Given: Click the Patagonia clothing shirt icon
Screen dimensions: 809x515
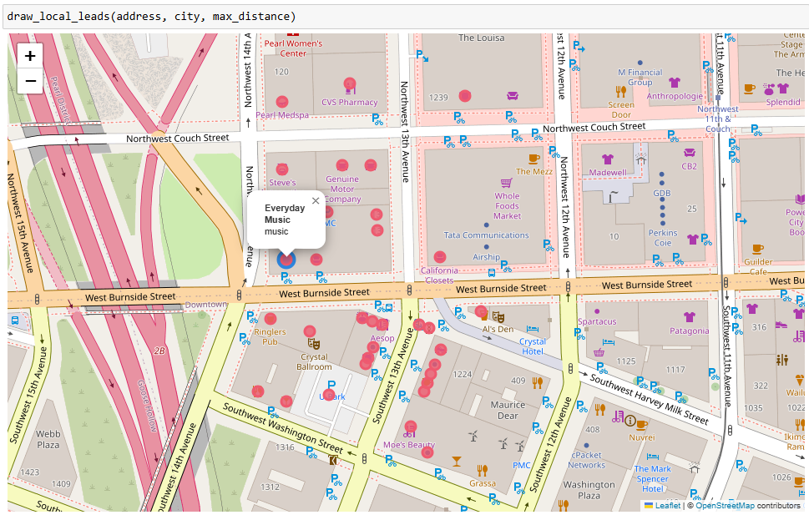Looking at the screenshot, I should tap(690, 317).
